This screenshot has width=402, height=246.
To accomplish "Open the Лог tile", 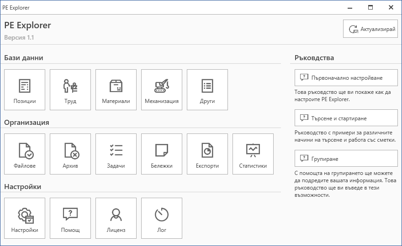I will pyautogui.click(x=162, y=218).
